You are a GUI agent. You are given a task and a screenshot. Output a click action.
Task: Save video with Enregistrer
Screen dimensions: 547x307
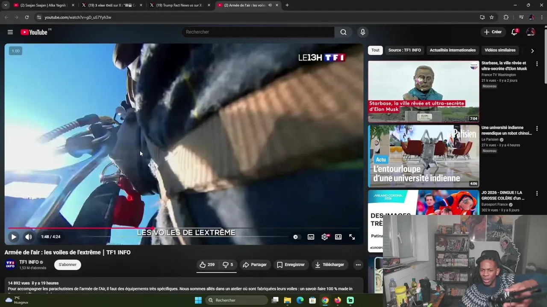pyautogui.click(x=291, y=265)
